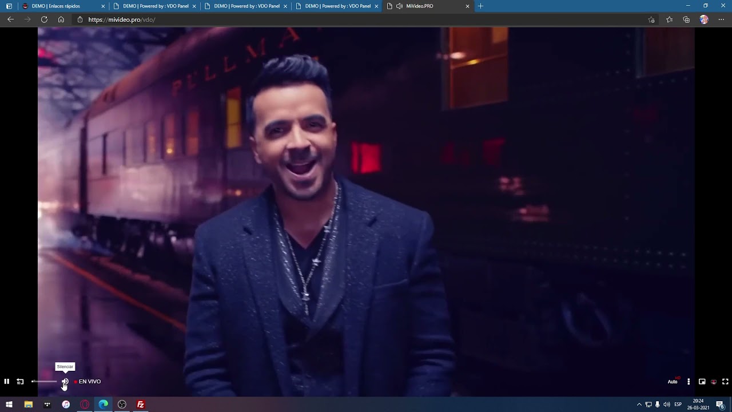Adjust the video volume slider
Viewport: 732px width, 412px height.
(x=45, y=382)
